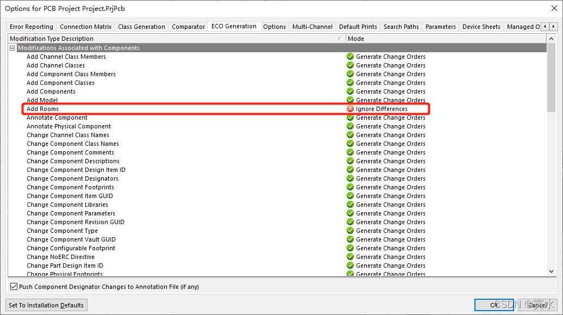The width and height of the screenshot is (563, 315).
Task: Confirm with the OK button
Action: [x=494, y=305]
